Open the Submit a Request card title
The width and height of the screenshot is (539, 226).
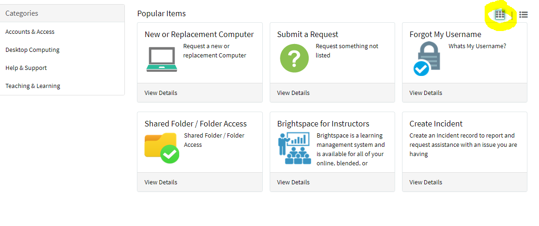point(308,34)
